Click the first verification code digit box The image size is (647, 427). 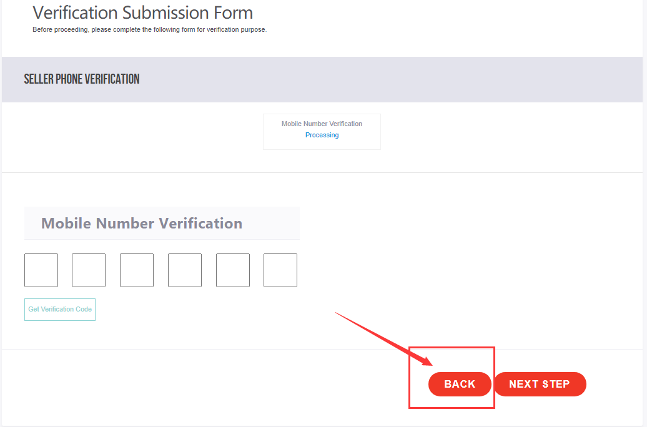(x=41, y=270)
